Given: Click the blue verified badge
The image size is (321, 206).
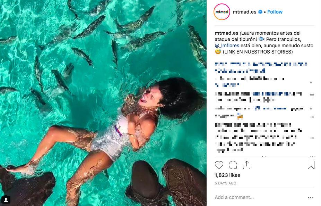Looking at the screenshot, I should pos(260,12).
